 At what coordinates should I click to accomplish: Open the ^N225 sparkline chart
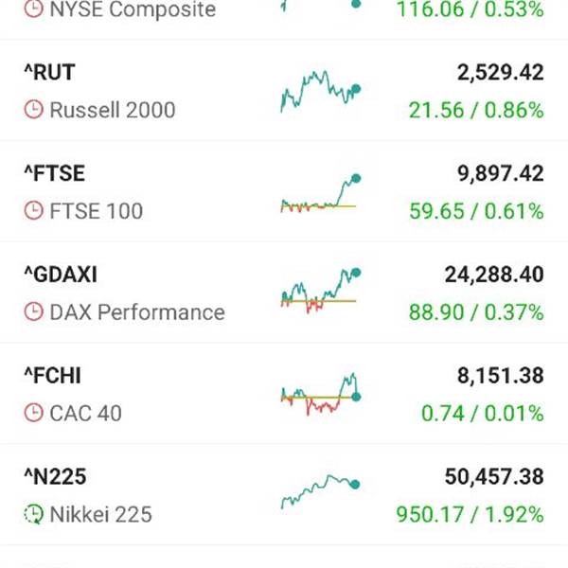pyautogui.click(x=320, y=493)
